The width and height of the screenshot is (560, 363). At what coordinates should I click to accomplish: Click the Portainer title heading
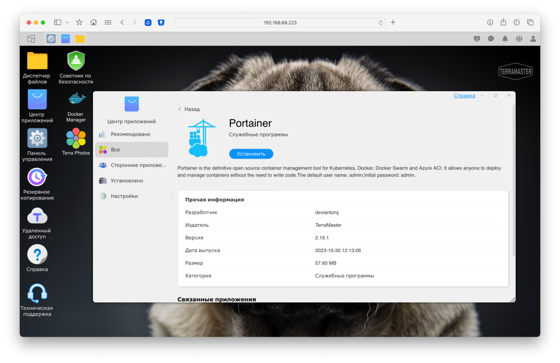coord(250,123)
